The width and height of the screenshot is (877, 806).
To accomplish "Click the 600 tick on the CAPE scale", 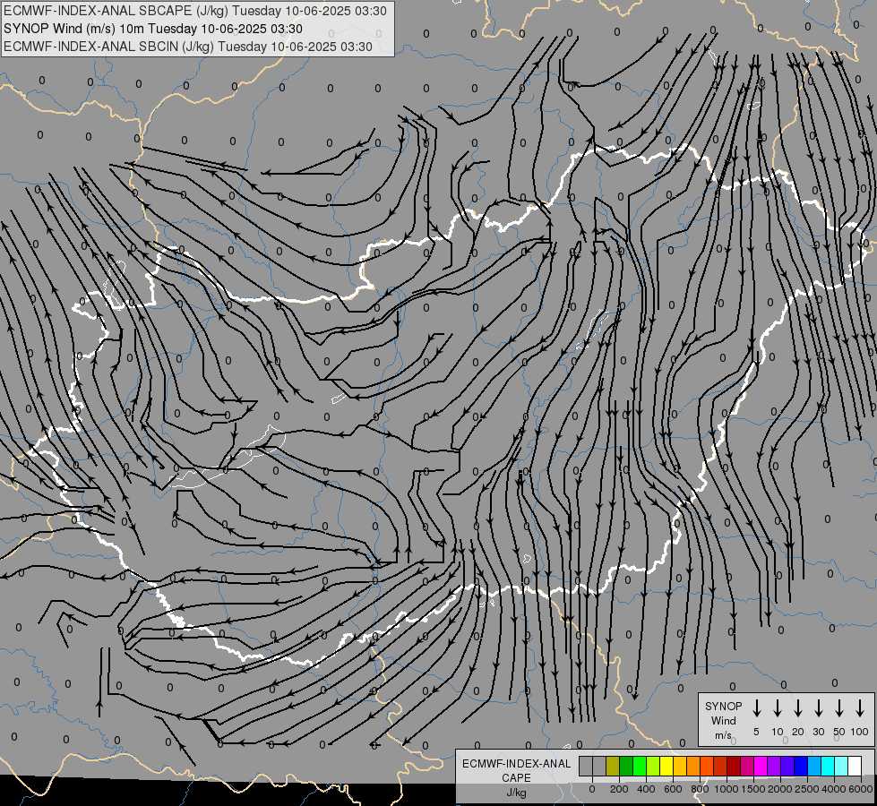I will pyautogui.click(x=673, y=789).
